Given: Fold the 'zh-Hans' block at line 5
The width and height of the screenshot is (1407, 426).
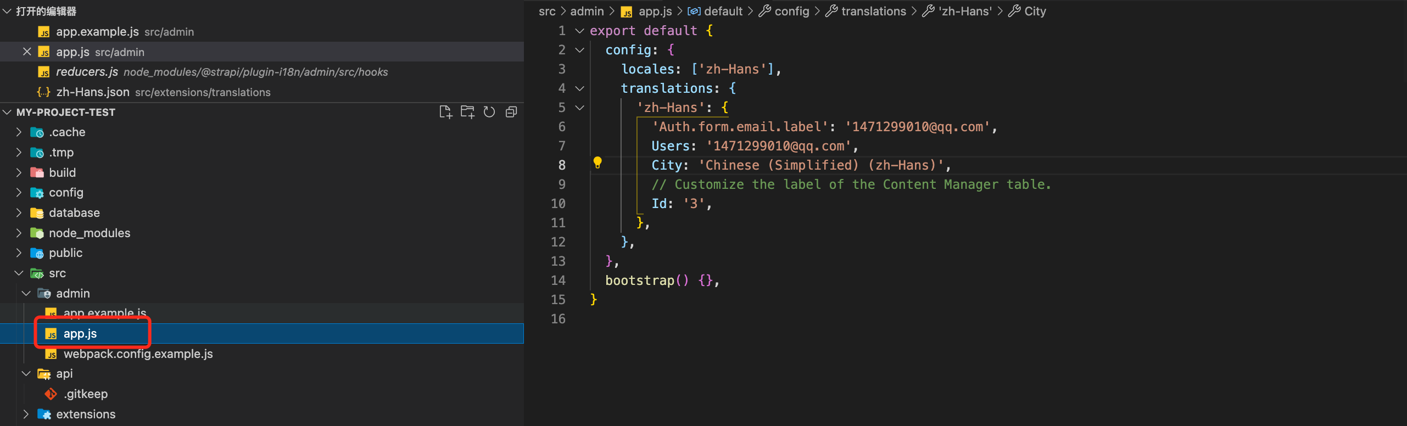Looking at the screenshot, I should click(x=579, y=108).
